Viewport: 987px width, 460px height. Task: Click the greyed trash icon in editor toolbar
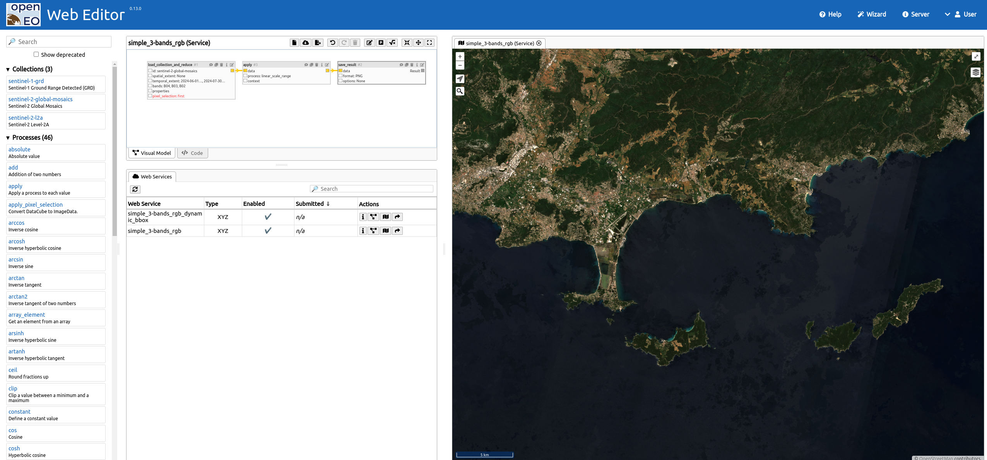[355, 42]
